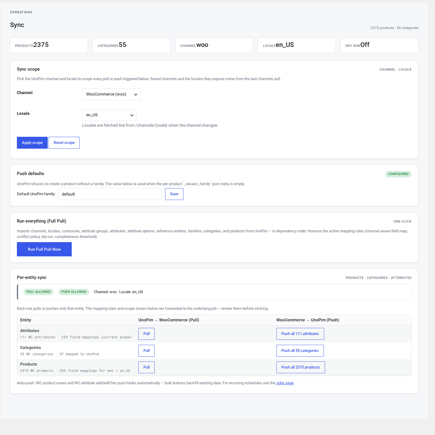Viewport: 435px width, 435px height.
Task: Pull Attributes from UnoPim
Action: pos(146,334)
